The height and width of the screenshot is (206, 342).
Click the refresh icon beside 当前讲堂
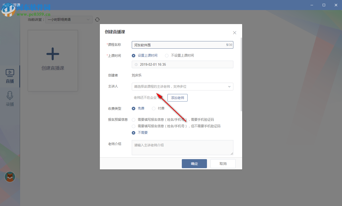click(97, 19)
